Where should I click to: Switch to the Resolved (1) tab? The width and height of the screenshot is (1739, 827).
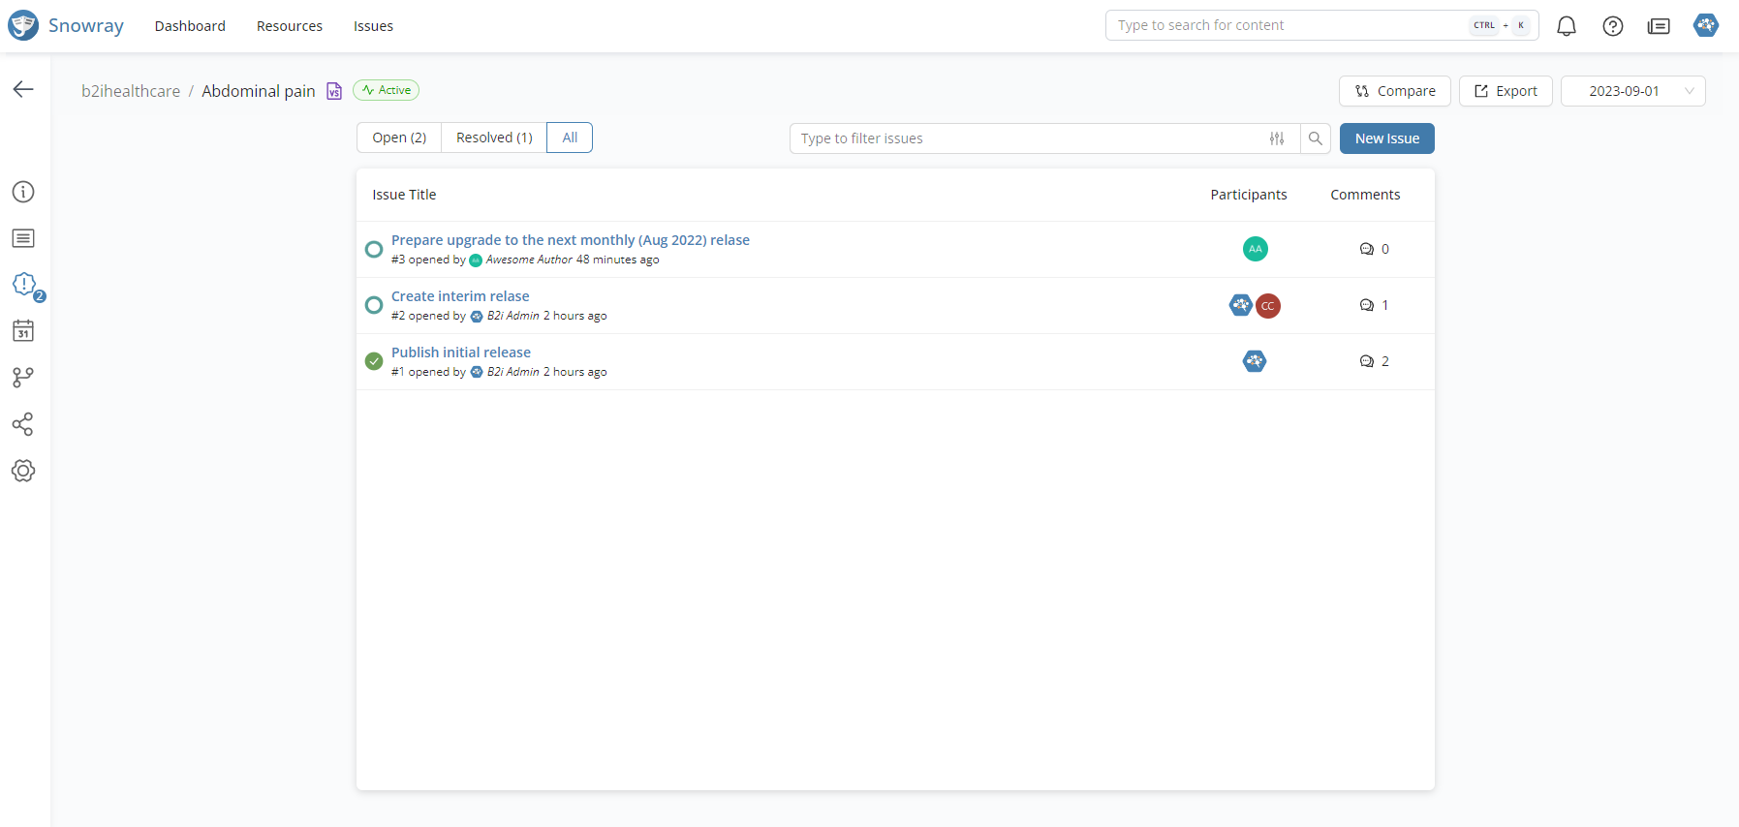point(494,138)
